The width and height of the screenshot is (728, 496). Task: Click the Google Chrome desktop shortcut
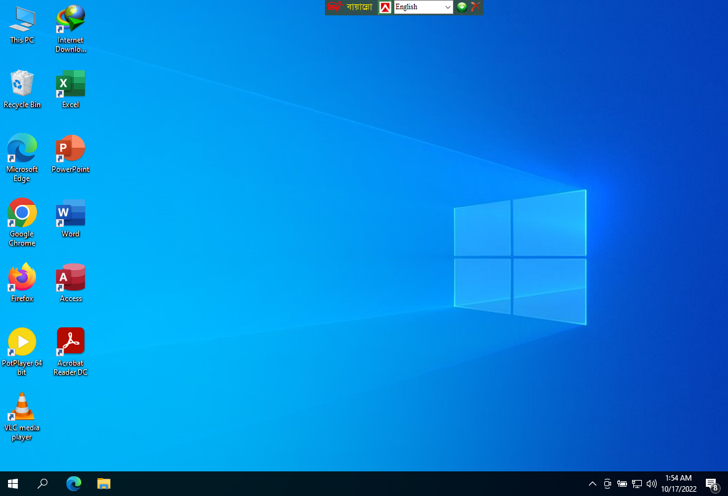point(22,214)
